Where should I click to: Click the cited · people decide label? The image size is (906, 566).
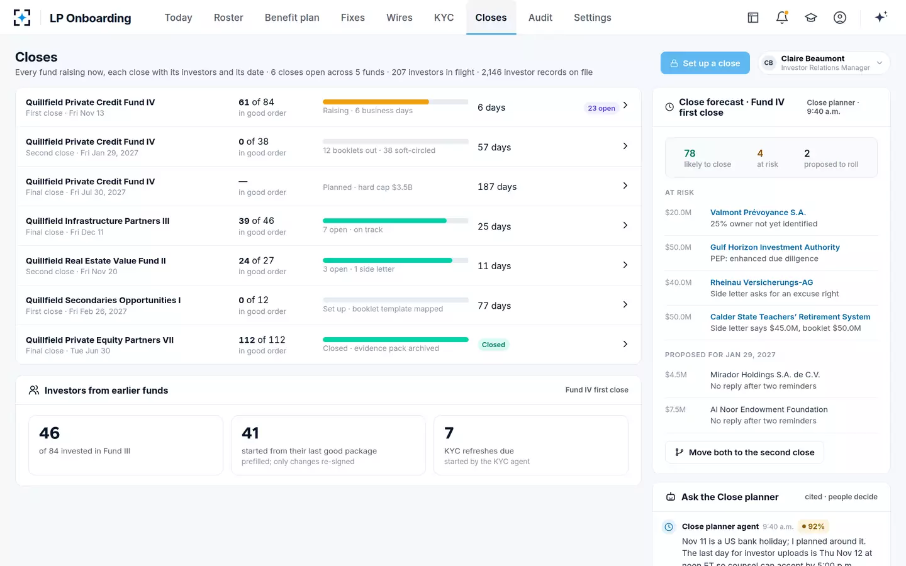point(841,497)
